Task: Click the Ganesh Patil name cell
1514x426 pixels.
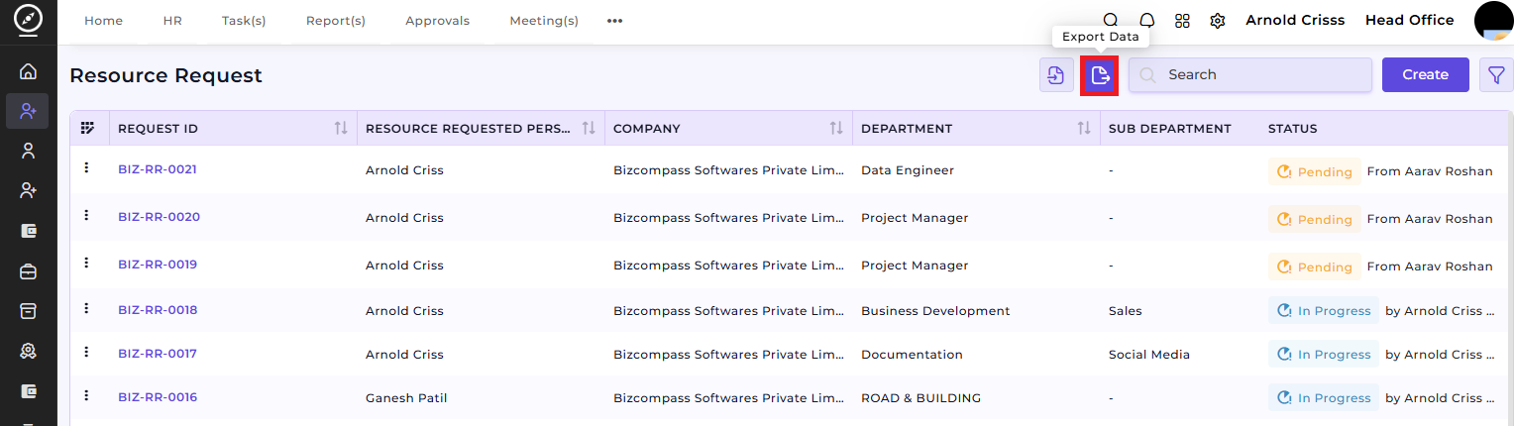Action: 406,398
